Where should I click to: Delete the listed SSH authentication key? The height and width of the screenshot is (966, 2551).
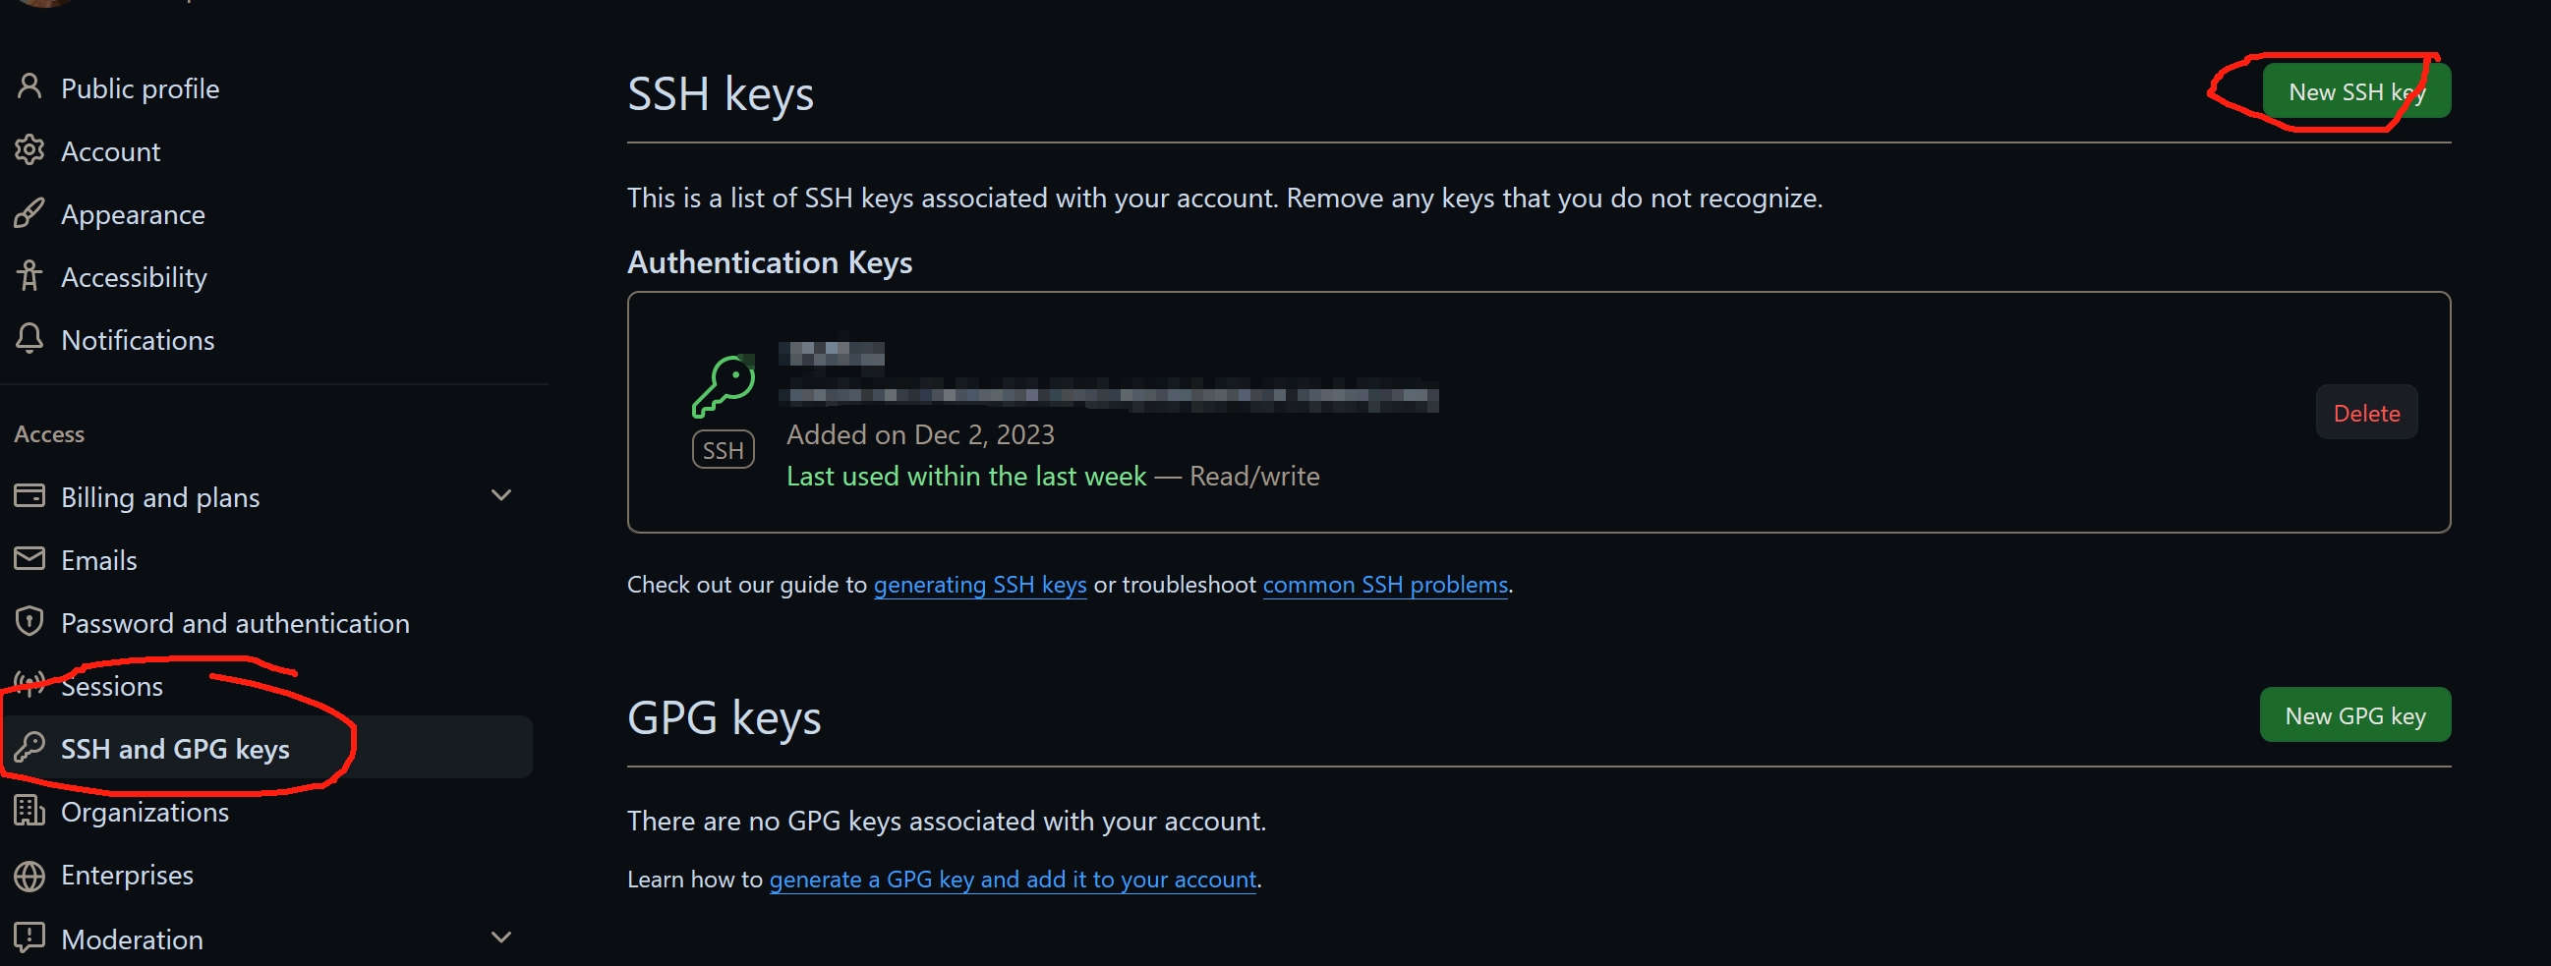pos(2366,413)
